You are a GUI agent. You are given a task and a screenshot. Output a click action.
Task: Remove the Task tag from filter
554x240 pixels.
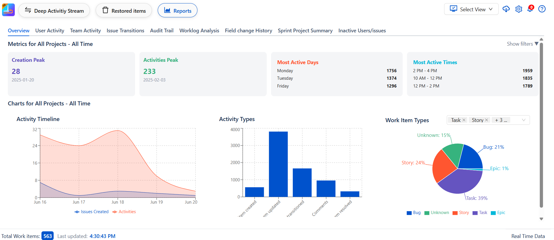[x=464, y=120]
